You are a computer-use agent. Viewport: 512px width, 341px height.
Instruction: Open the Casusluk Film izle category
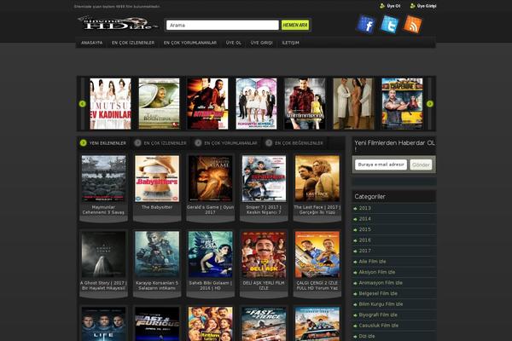pyautogui.click(x=378, y=326)
